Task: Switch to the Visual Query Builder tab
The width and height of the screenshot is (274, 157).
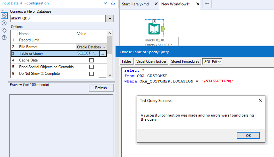Action: pyautogui.click(x=151, y=61)
